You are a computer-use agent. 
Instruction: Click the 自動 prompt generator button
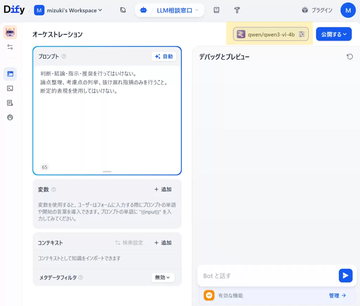point(164,56)
